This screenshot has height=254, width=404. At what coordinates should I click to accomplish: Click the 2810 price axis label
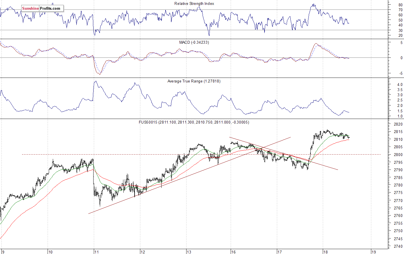click(x=398, y=140)
